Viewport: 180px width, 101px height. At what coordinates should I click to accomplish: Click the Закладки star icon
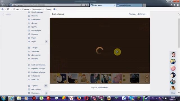29,51
